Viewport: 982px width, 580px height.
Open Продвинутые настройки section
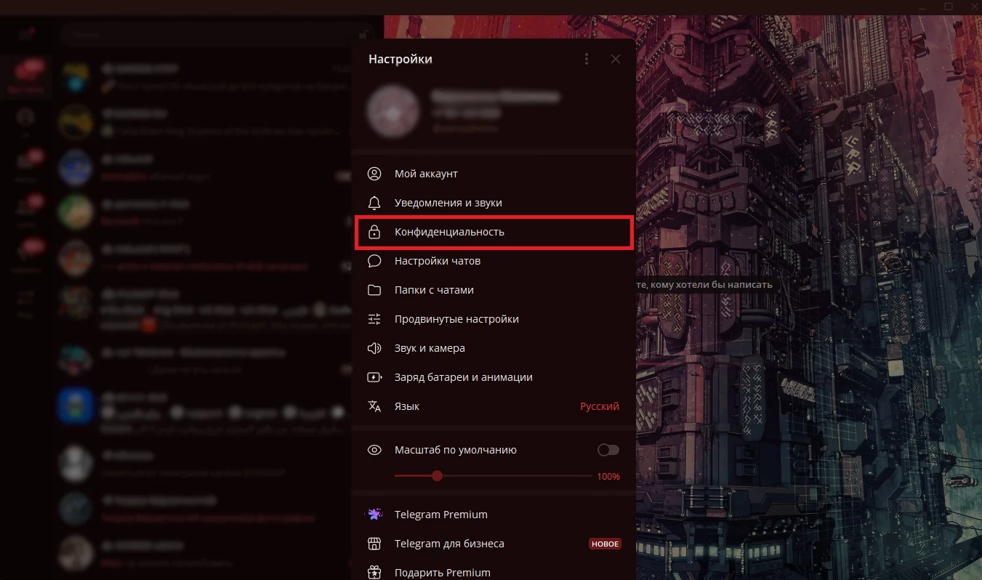(494, 319)
